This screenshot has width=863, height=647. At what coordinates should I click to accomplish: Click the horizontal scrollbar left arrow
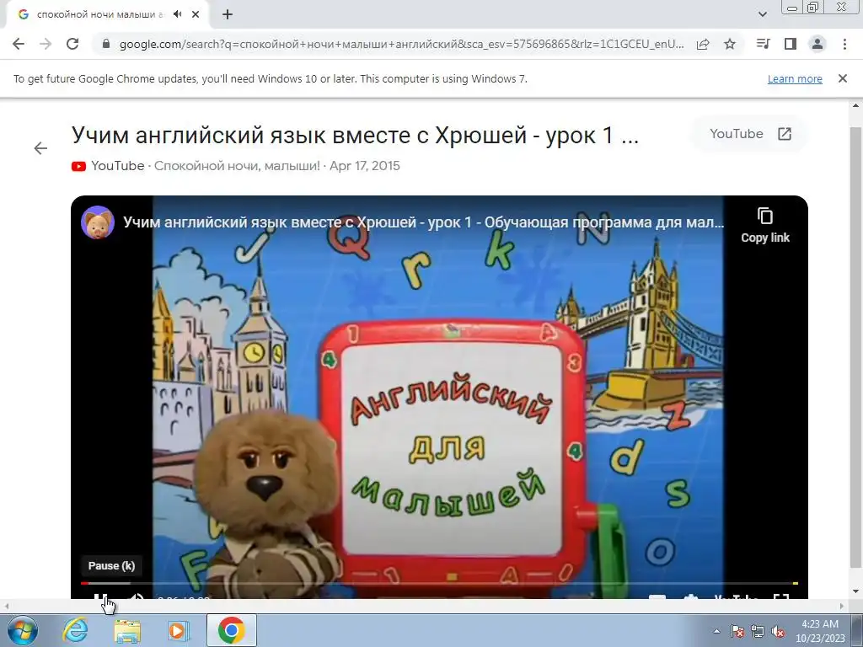click(x=7, y=607)
